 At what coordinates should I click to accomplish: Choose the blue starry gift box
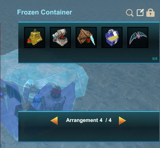pyautogui.click(x=112, y=37)
